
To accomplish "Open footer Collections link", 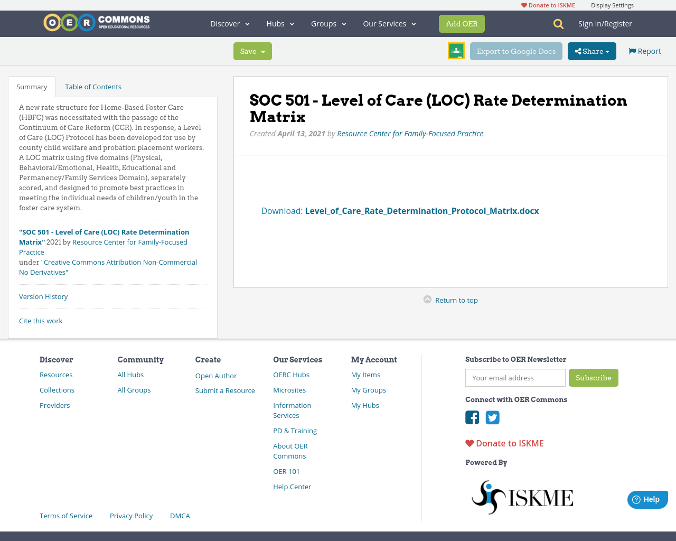I will pos(57,390).
